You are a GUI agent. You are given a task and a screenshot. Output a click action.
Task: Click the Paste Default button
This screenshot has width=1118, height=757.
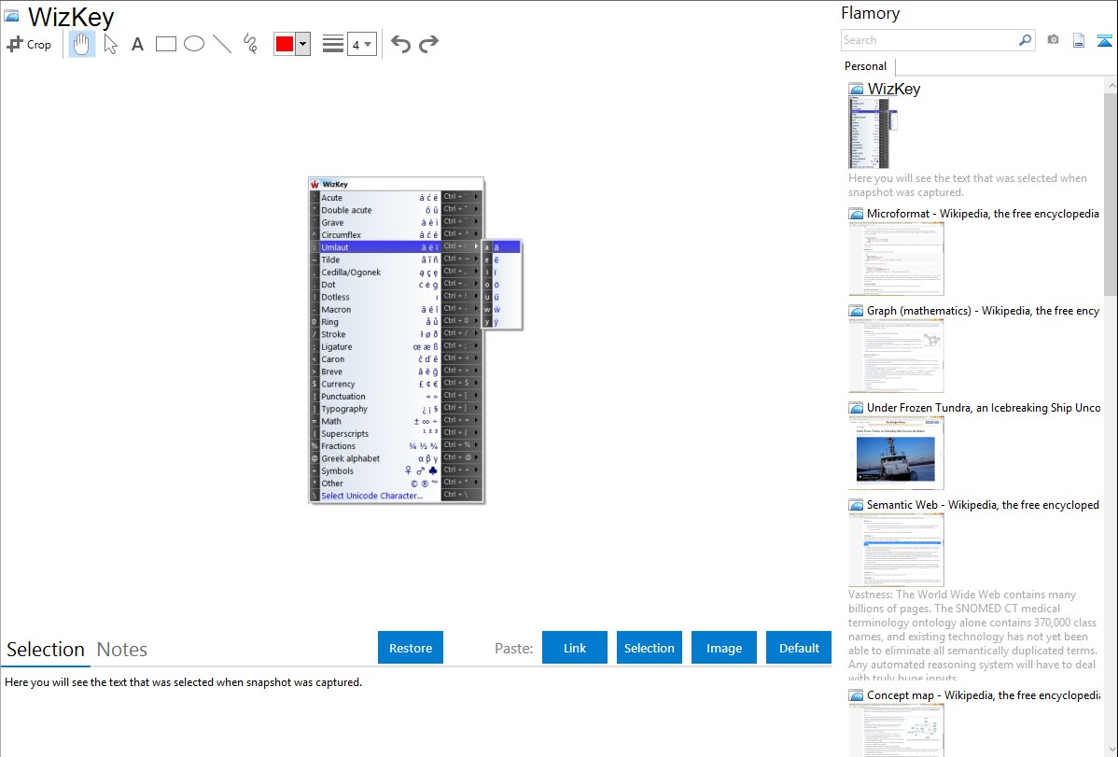(799, 648)
